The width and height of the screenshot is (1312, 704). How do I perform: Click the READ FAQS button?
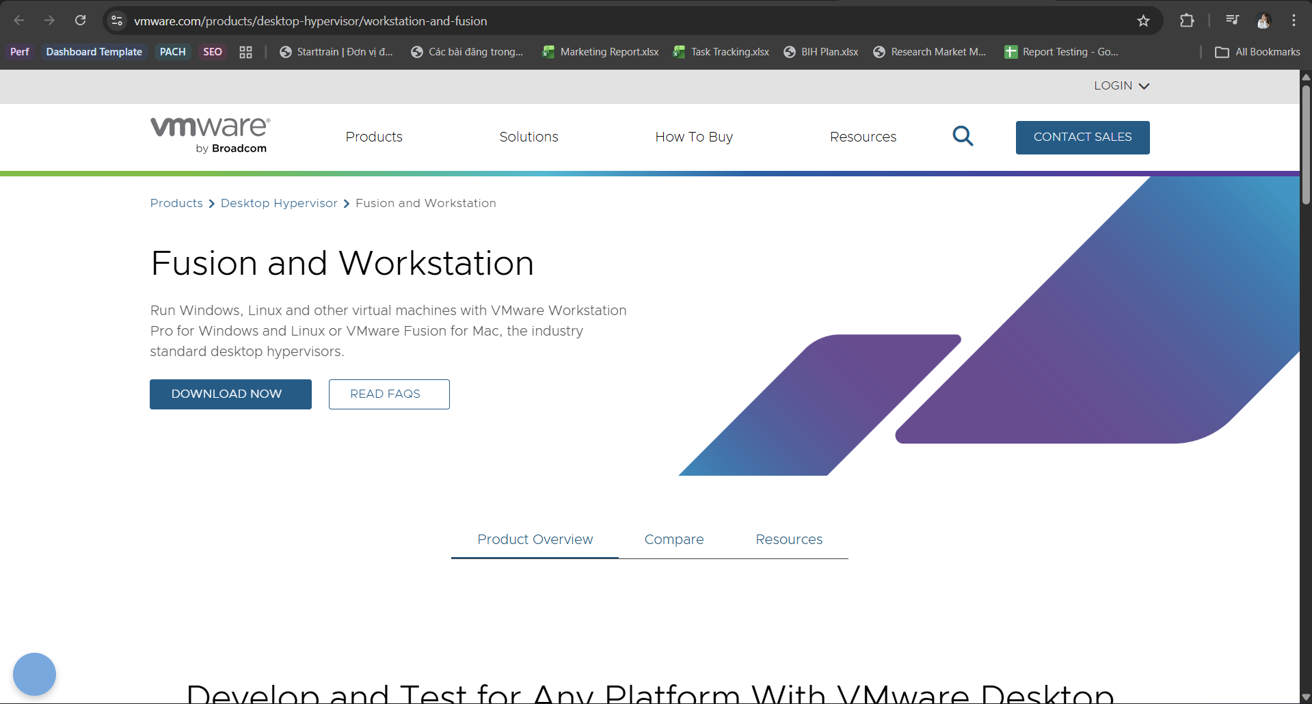pyautogui.click(x=389, y=394)
